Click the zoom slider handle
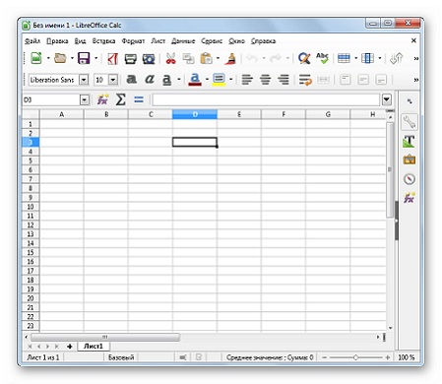The width and height of the screenshot is (442, 384). click(355, 357)
